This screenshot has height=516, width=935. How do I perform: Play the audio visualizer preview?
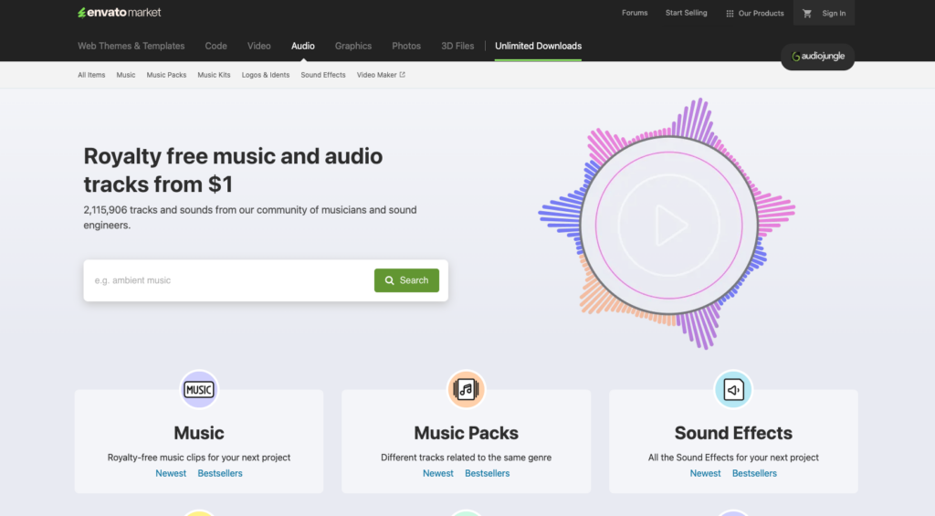(x=669, y=226)
